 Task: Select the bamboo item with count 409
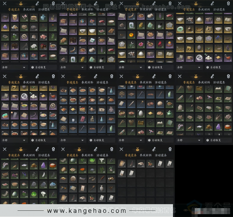coord(218,108)
